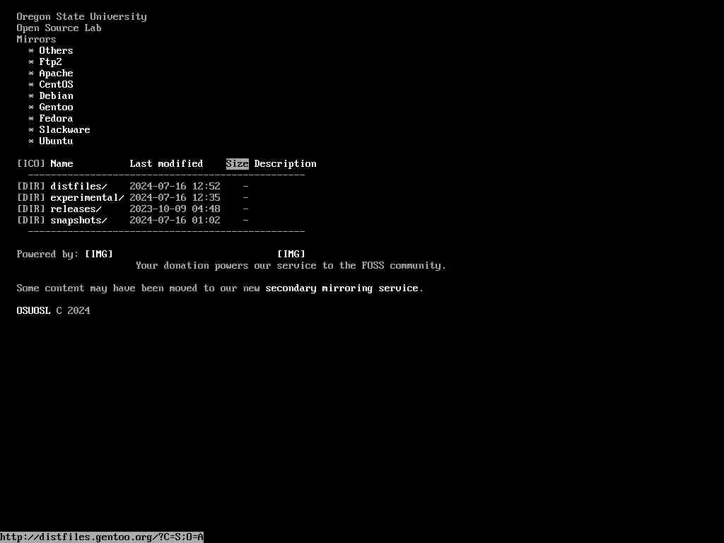This screenshot has width=724, height=543.
Task: Click the Open Source Lab text
Action: pyautogui.click(x=59, y=28)
